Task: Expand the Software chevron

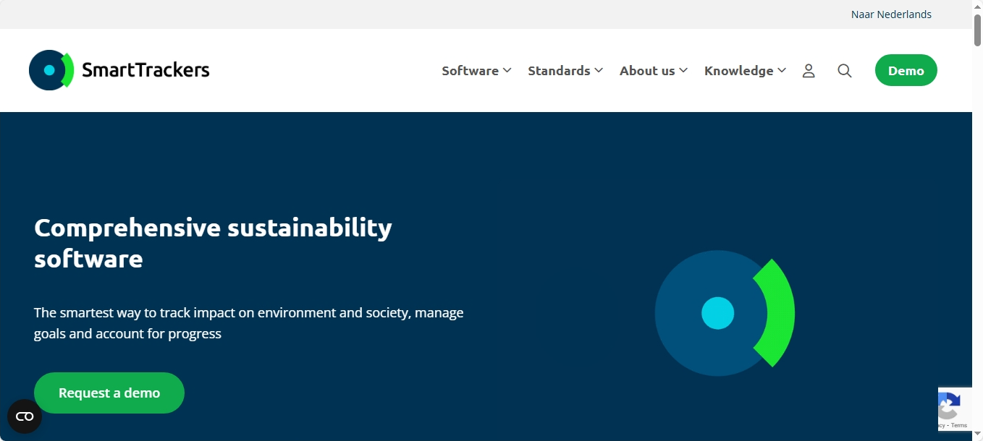Action: click(507, 70)
